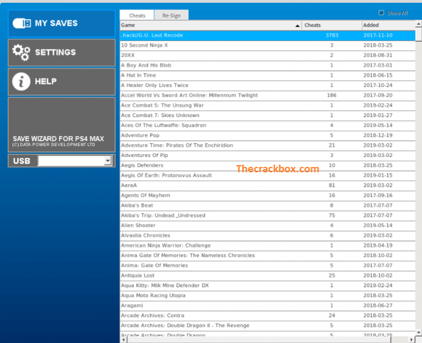Select the AereA game row

click(268, 185)
